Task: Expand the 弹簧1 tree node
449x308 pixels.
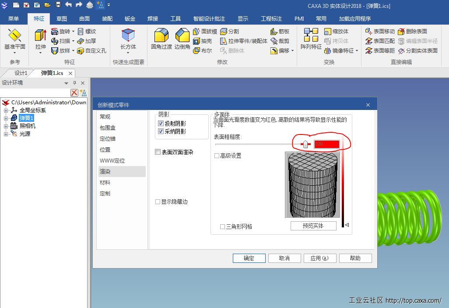Action: [x=6, y=118]
